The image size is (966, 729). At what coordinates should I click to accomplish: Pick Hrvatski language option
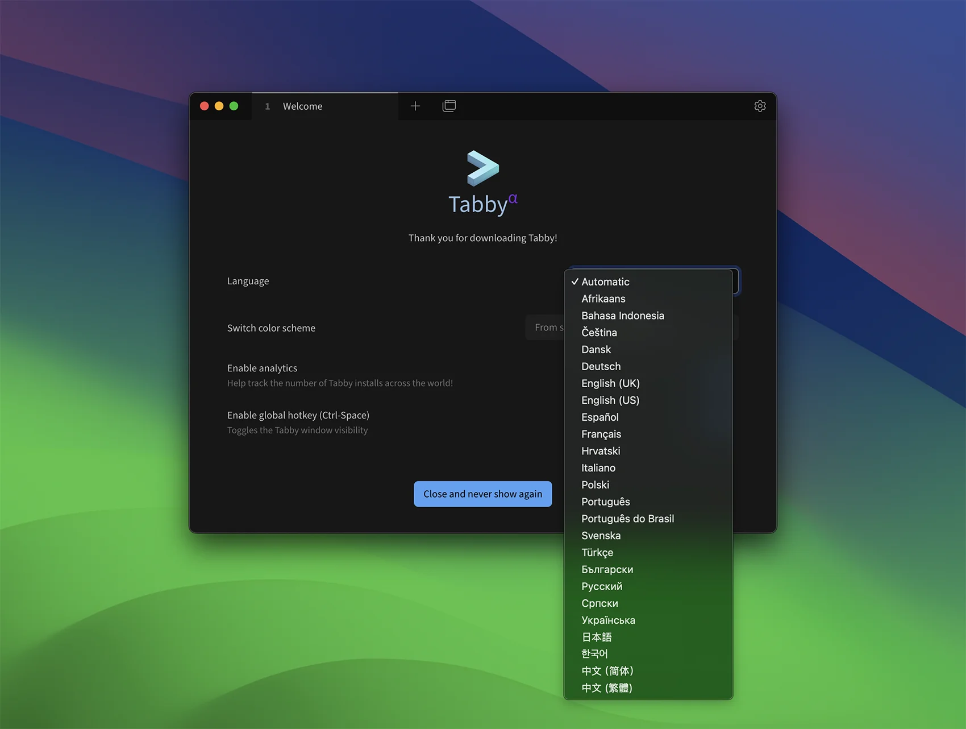click(648, 451)
